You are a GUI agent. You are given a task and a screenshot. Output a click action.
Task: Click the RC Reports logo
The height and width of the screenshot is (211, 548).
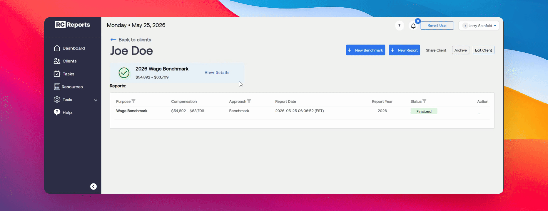[x=72, y=25]
